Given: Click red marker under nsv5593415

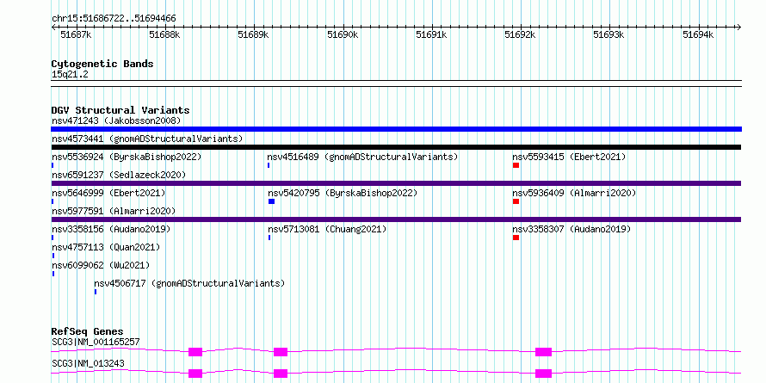Looking at the screenshot, I should pos(516,165).
